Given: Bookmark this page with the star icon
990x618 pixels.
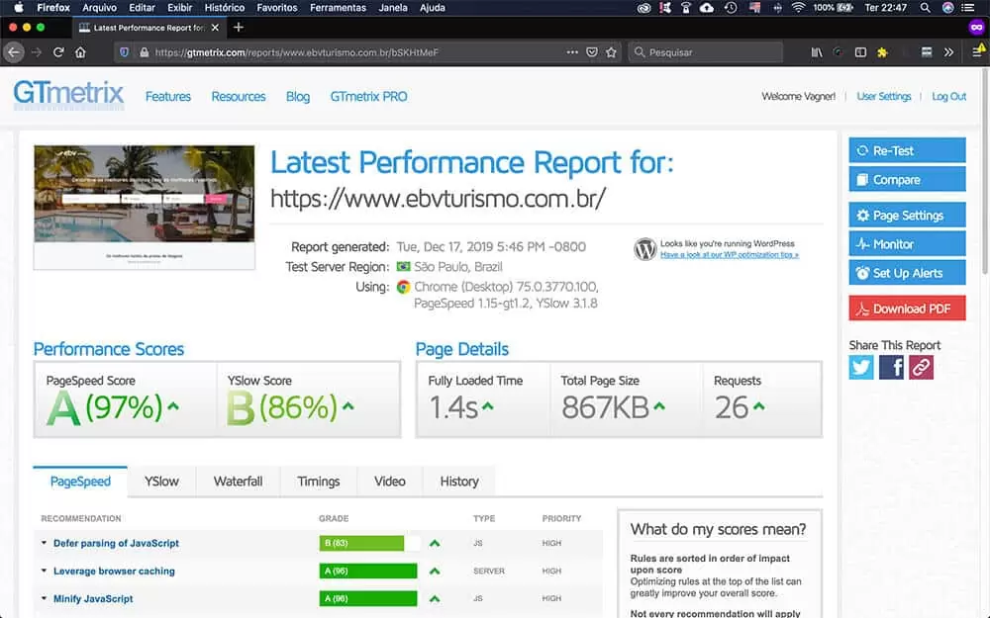Looking at the screenshot, I should [x=611, y=52].
